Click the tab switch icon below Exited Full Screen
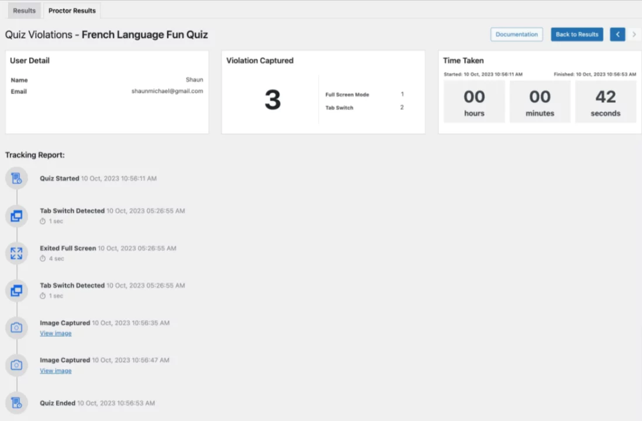Screen dimensions: 642x421 [16, 291]
